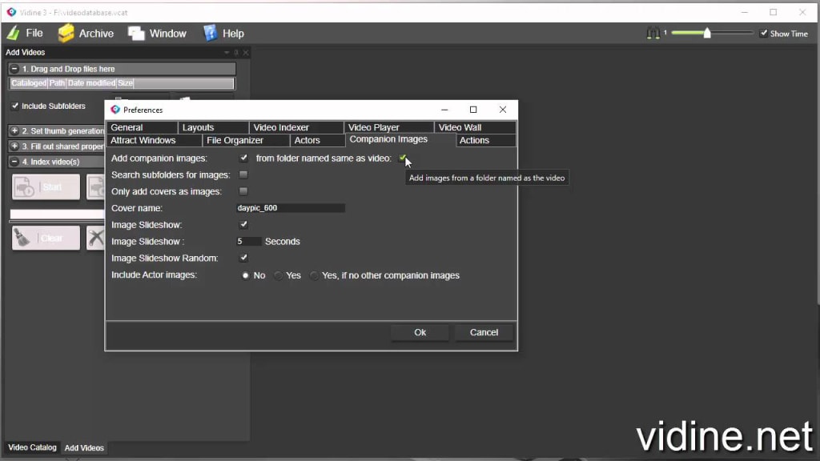Switch to the Add Videos bottom tab
The width and height of the screenshot is (820, 461).
tap(84, 448)
